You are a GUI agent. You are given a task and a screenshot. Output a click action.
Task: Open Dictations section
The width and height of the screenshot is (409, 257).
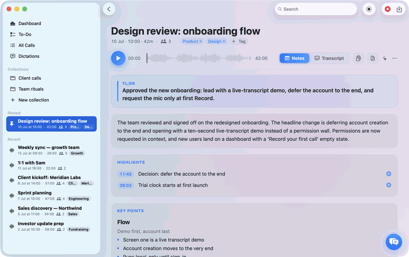pos(52,56)
